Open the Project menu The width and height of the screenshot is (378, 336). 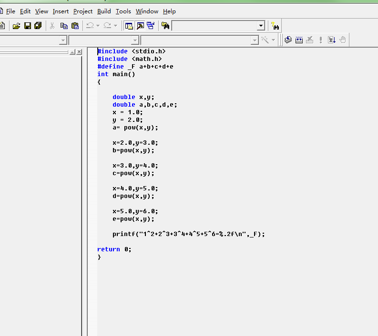pos(82,11)
